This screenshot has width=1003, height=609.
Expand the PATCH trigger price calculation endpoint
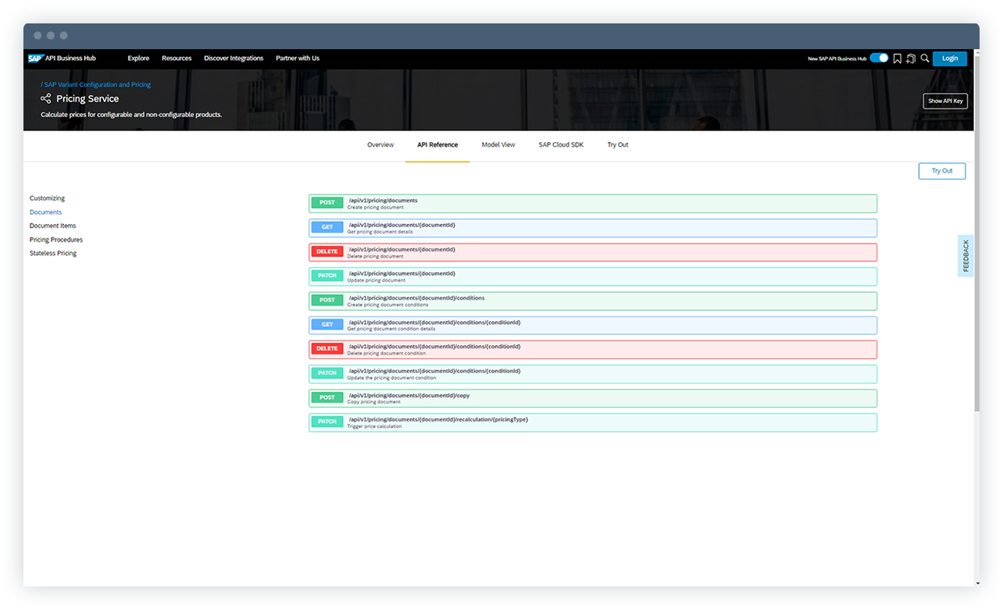[593, 422]
